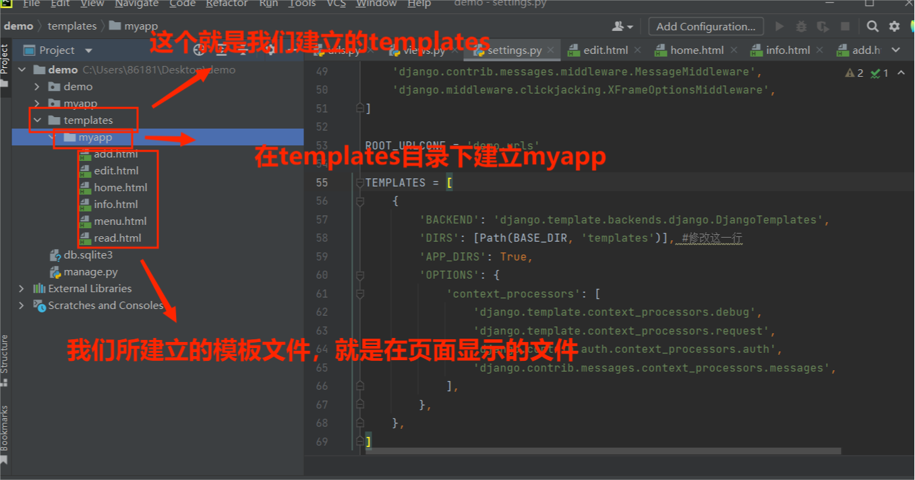This screenshot has width=915, height=480.
Task: Open the Bookmarks tool window side tab
Action: coord(5,434)
